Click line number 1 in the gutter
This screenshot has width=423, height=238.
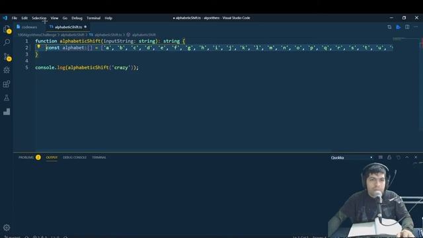tap(26, 41)
